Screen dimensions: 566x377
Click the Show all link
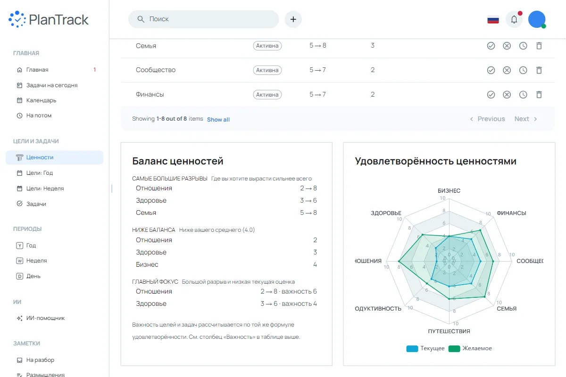pyautogui.click(x=218, y=120)
